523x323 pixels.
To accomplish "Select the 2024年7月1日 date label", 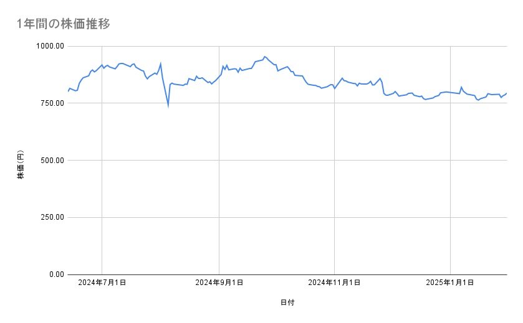I will pos(102,283).
